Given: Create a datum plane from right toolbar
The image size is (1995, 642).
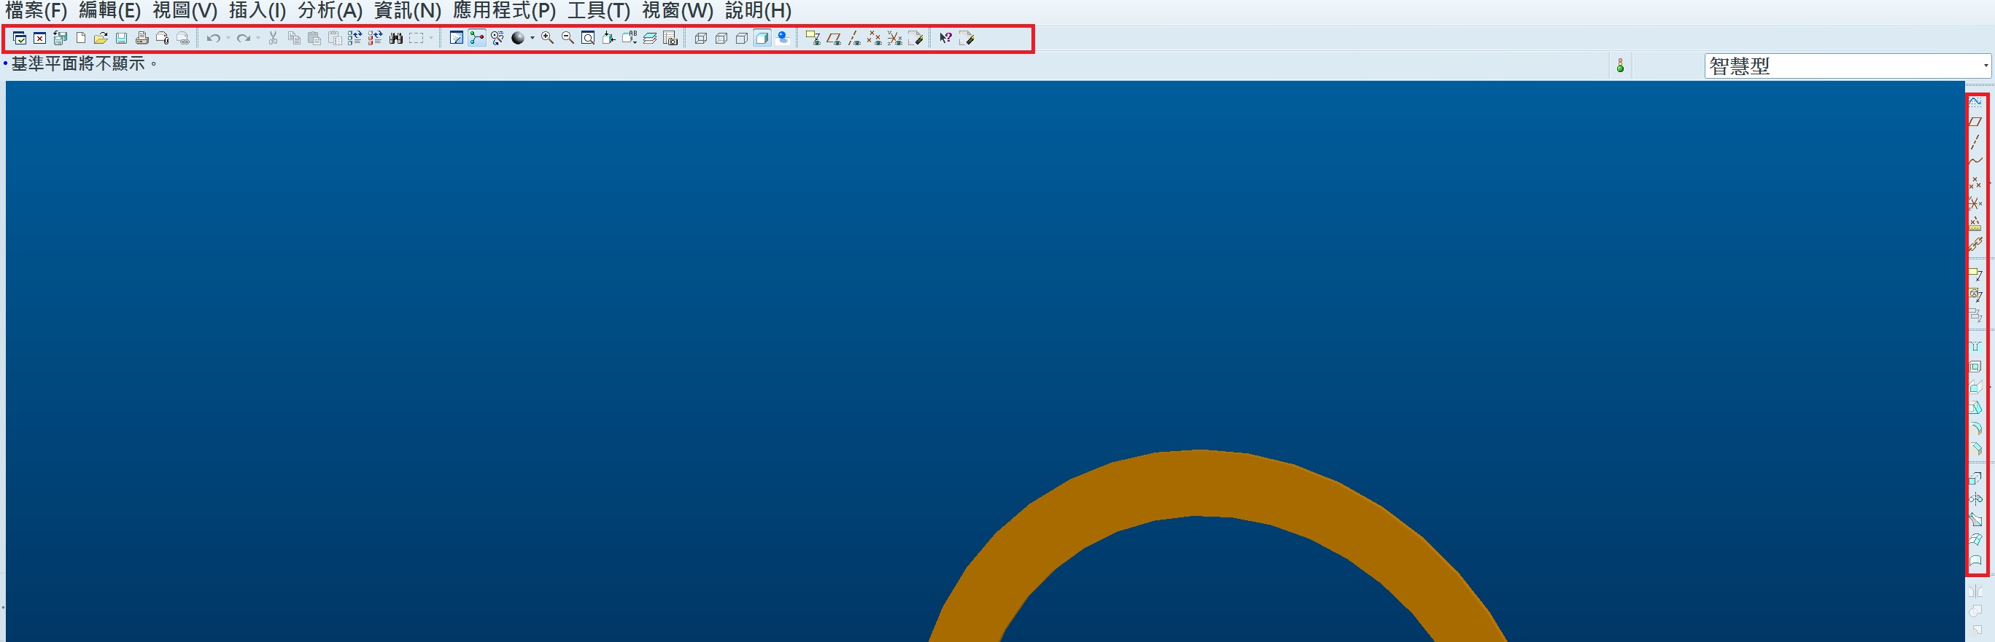Looking at the screenshot, I should [1975, 122].
